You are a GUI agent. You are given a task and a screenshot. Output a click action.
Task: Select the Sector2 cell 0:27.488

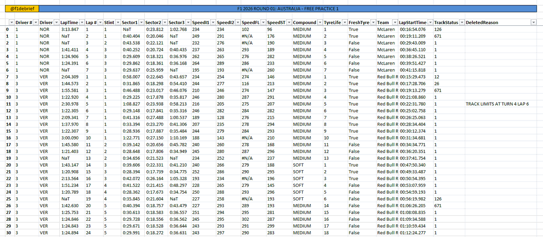pos(156,118)
